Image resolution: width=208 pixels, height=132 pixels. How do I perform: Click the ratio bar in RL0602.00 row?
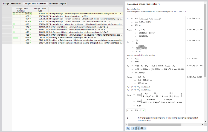click(14, 32)
